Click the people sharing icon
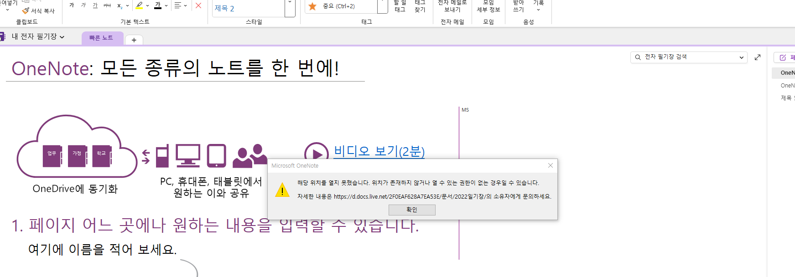Screen dimensions: 795x277 tap(250, 156)
